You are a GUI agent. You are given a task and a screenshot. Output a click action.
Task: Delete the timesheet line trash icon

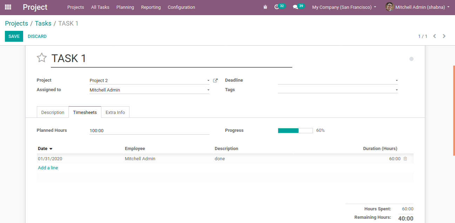click(x=405, y=159)
